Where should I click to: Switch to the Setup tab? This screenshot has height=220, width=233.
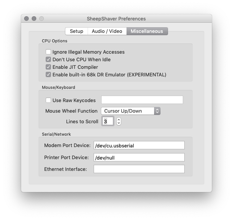pyautogui.click(x=76, y=31)
